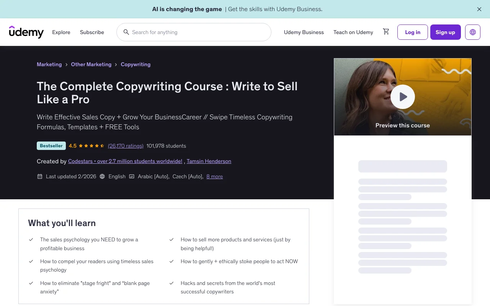Viewport: 490px width, 306px height.
Task: Click the English language text
Action: [117, 176]
